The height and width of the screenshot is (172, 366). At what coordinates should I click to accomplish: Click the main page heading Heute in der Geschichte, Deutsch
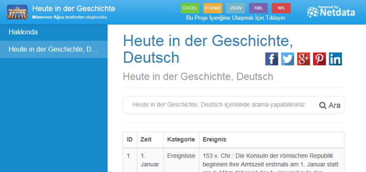coord(208,49)
